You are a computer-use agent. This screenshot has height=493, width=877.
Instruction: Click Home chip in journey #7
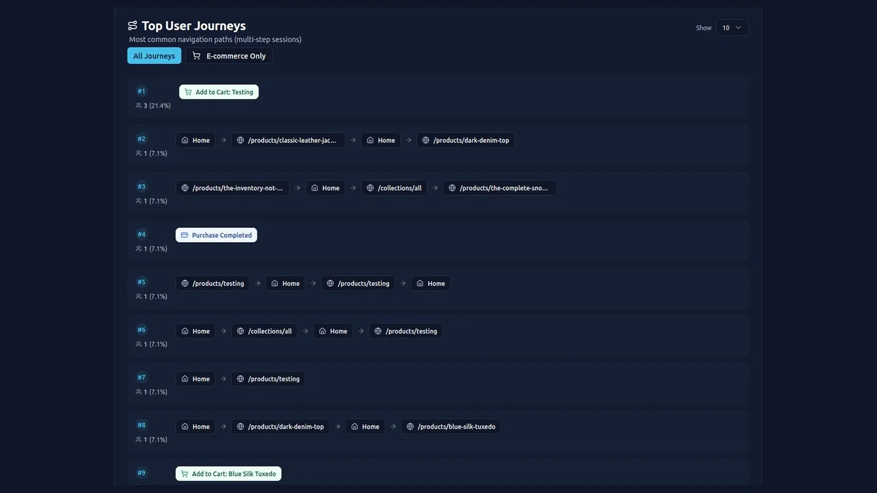(196, 379)
